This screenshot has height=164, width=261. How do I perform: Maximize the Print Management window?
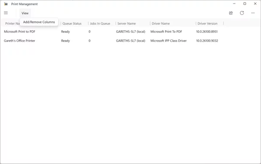(x=245, y=3)
